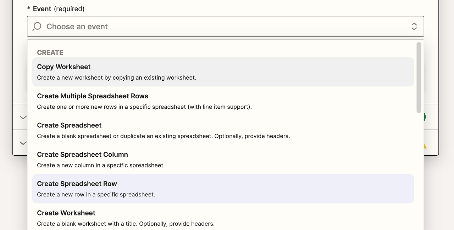Select the Create Worksheet option
This screenshot has width=454, height=230.
(66, 213)
